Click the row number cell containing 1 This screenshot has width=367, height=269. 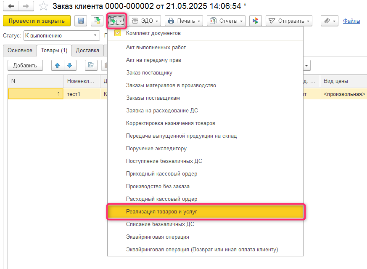tap(36, 94)
